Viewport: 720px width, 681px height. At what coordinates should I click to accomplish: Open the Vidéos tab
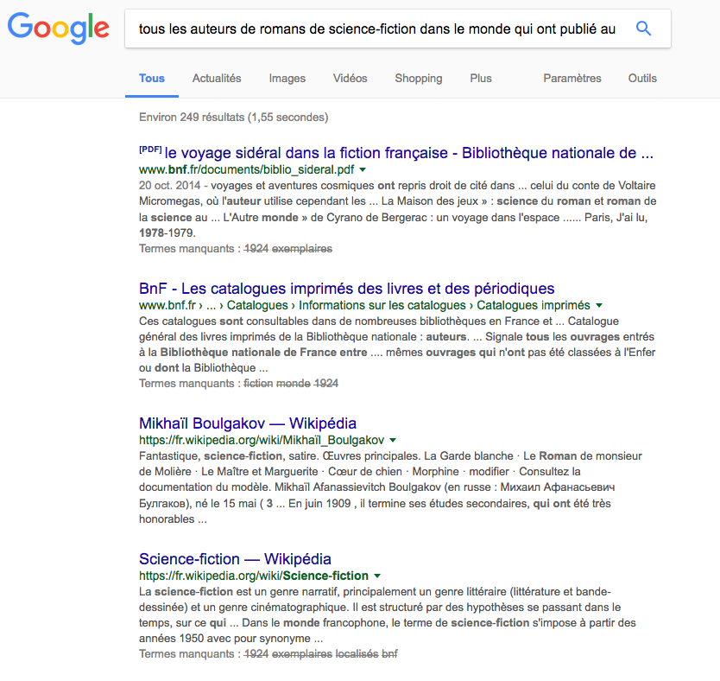[350, 78]
